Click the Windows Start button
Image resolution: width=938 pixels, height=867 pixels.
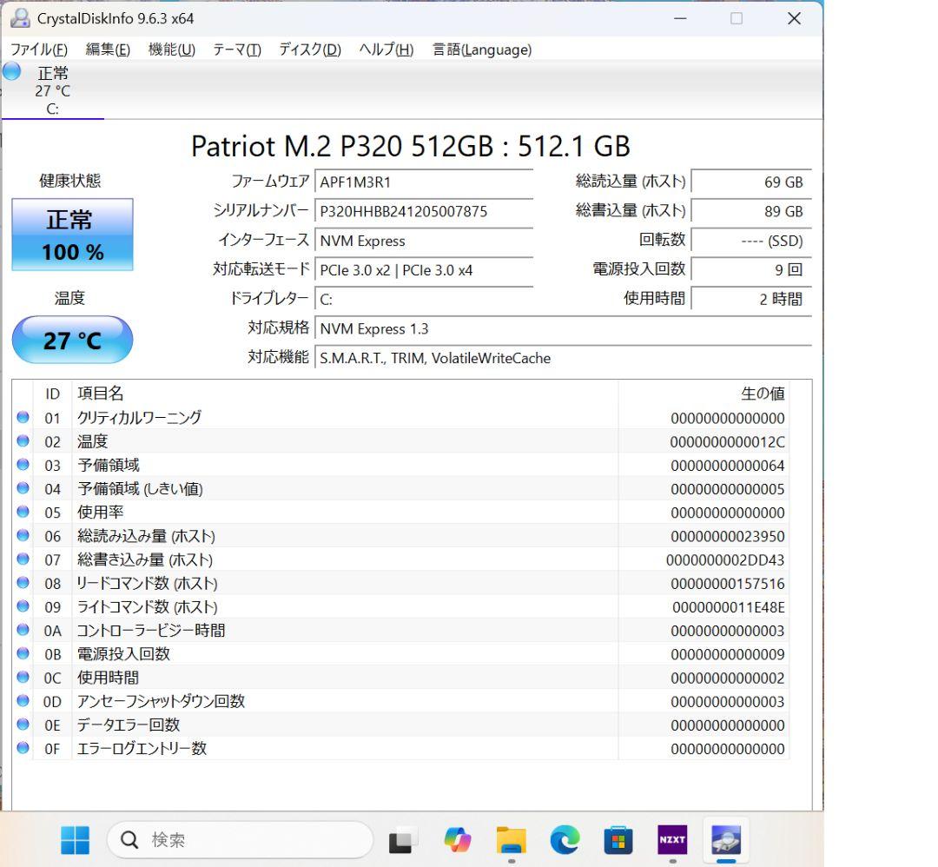pos(75,840)
